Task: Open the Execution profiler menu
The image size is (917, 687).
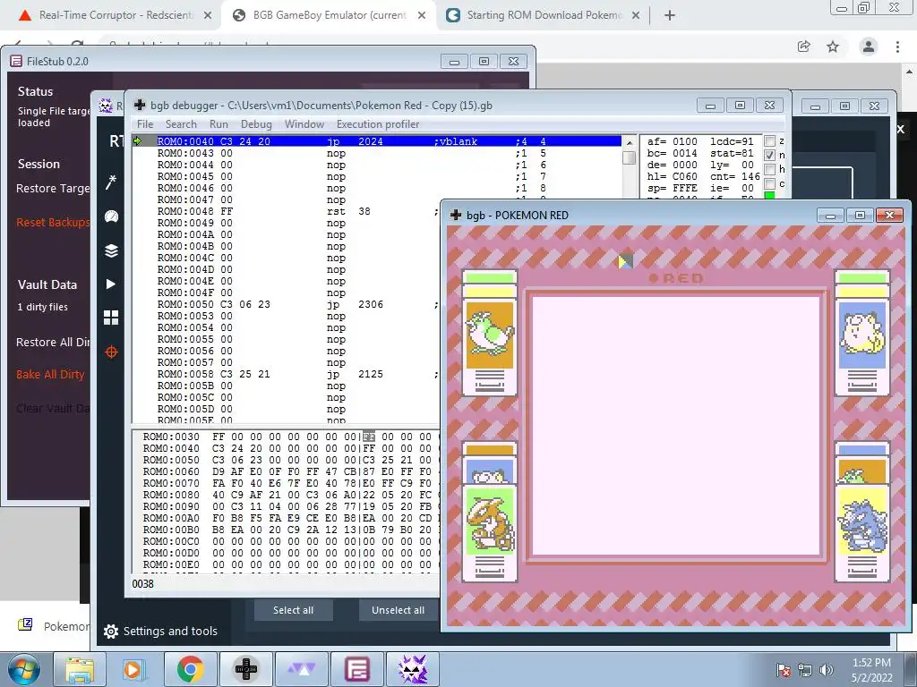Action: pyautogui.click(x=378, y=123)
